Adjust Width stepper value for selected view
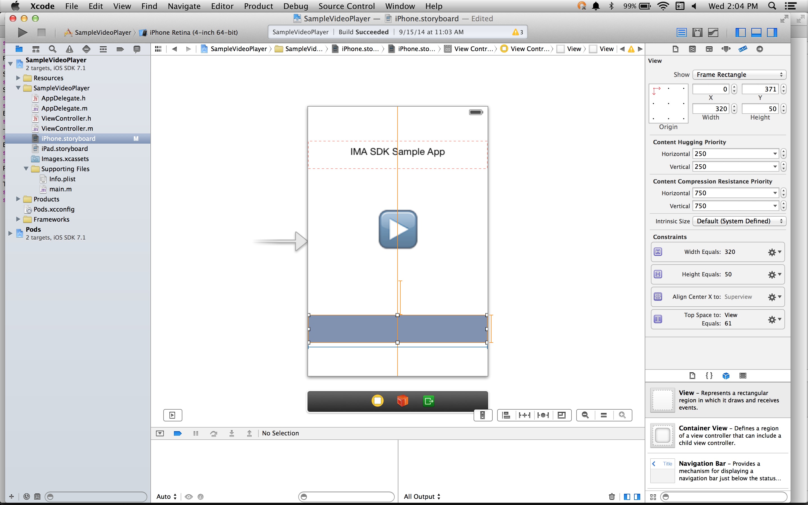808x505 pixels. pos(734,108)
